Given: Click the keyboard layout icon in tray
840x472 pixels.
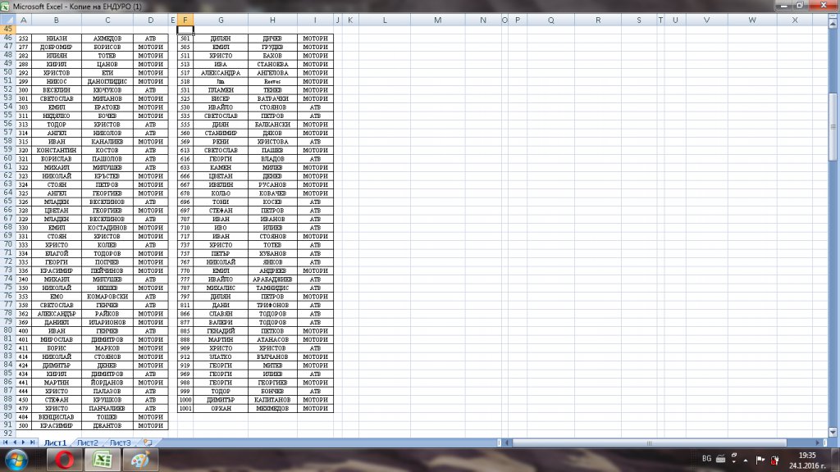Looking at the screenshot, I should pyautogui.click(x=720, y=459).
